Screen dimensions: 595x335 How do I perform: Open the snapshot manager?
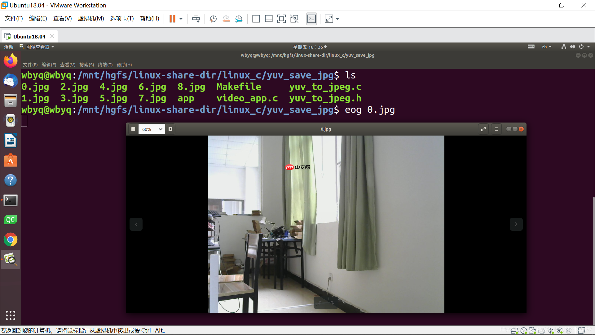tap(239, 19)
